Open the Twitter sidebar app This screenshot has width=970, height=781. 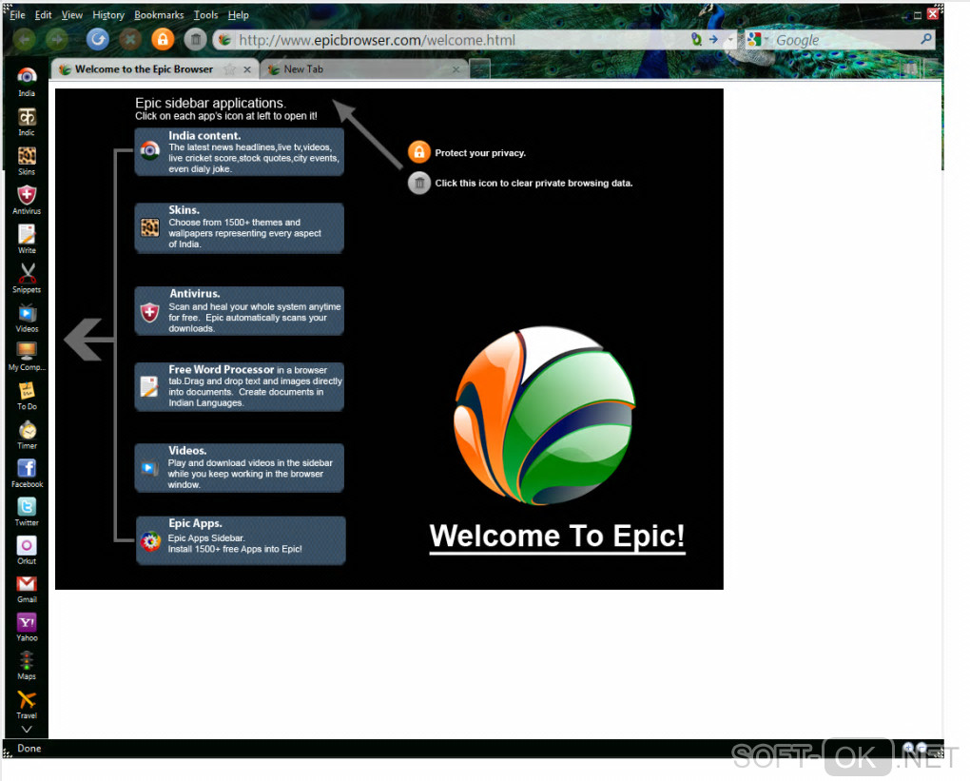pos(27,512)
